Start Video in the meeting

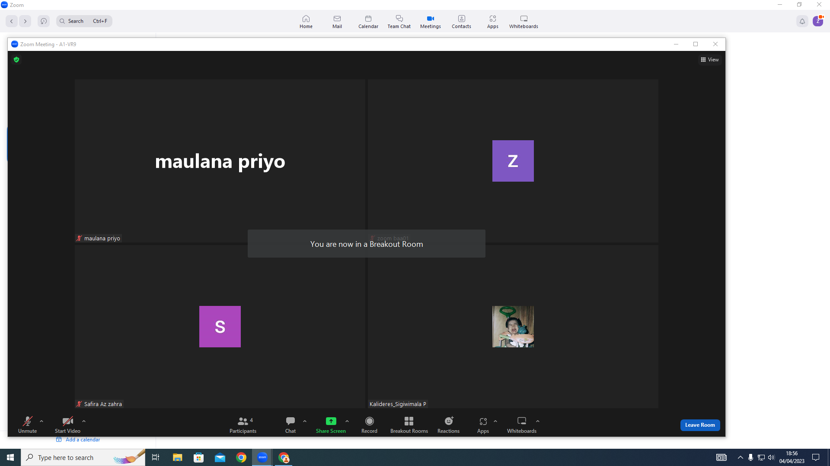pyautogui.click(x=67, y=425)
